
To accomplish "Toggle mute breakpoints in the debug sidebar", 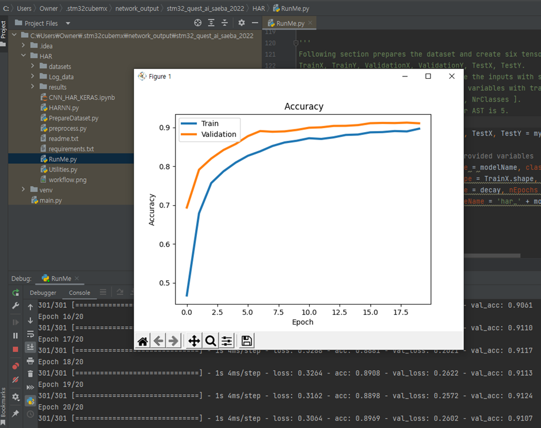I will click(16, 380).
